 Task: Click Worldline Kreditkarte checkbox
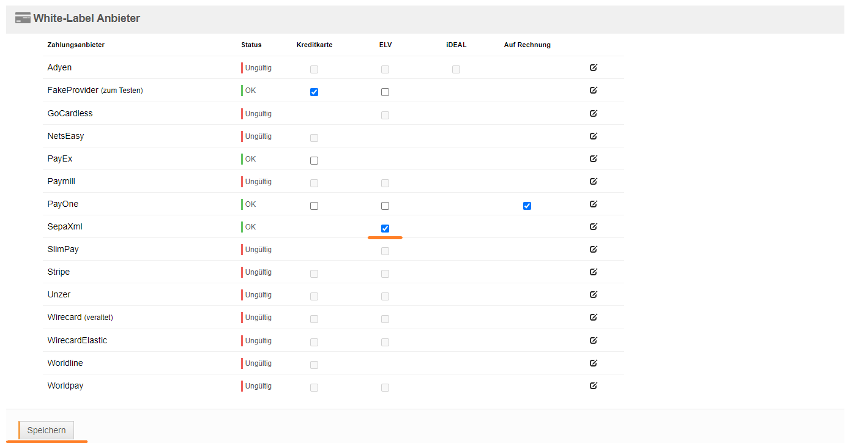coord(314,365)
